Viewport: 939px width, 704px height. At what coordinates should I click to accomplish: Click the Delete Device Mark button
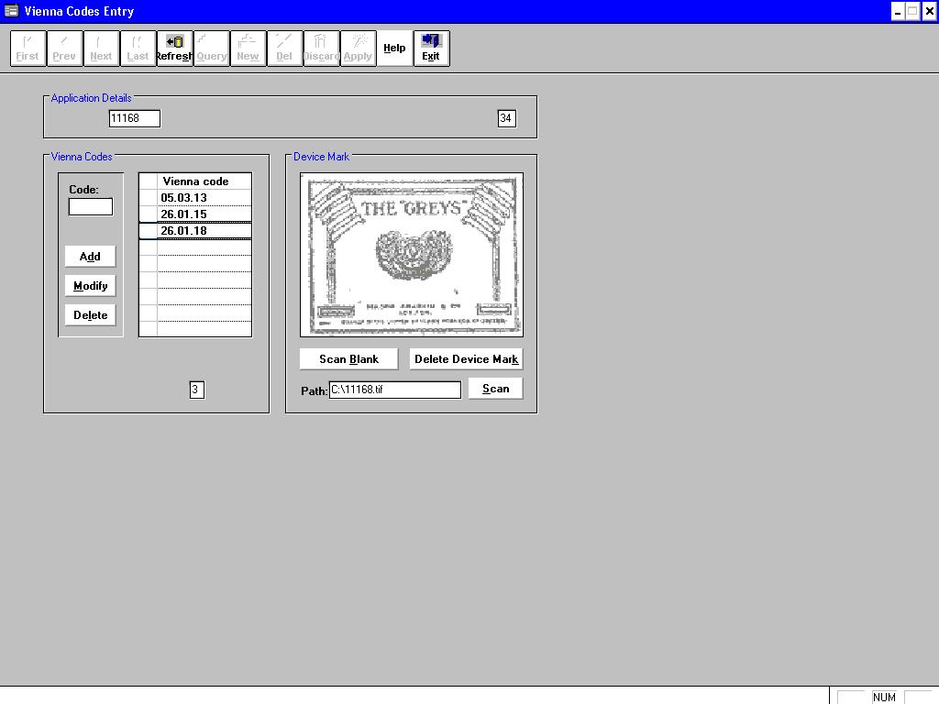tap(466, 359)
